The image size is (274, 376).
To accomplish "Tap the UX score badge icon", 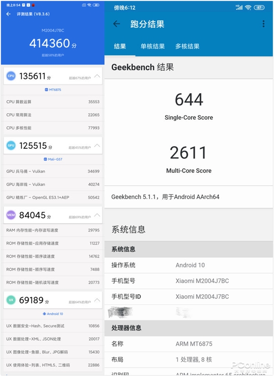I will [x=11, y=300].
